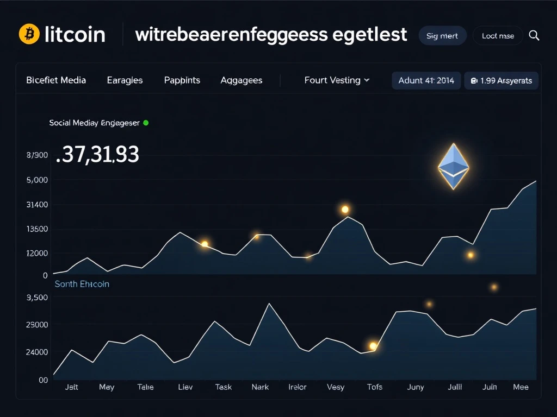557x417 pixels.
Task: Click the green status dot by Social Mediay Engageser
Action: [146, 123]
